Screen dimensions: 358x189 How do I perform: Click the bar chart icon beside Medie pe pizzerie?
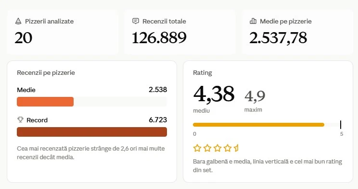(253, 21)
